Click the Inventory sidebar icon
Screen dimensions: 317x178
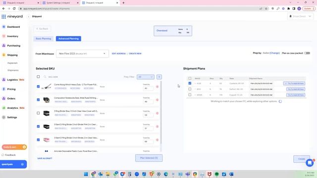point(3,36)
